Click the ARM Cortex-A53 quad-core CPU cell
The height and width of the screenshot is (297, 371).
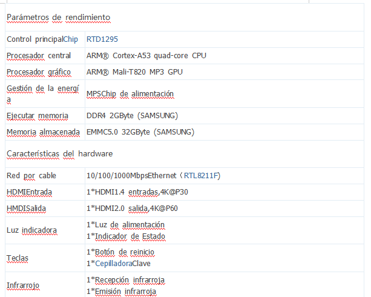pyautogui.click(x=225, y=56)
